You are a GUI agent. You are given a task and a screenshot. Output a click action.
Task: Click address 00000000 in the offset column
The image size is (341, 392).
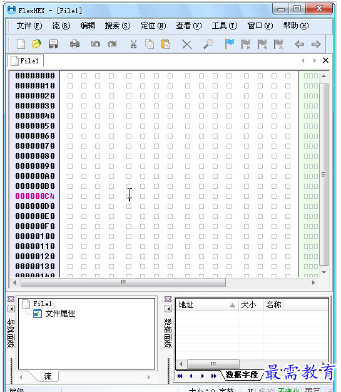pyautogui.click(x=35, y=76)
